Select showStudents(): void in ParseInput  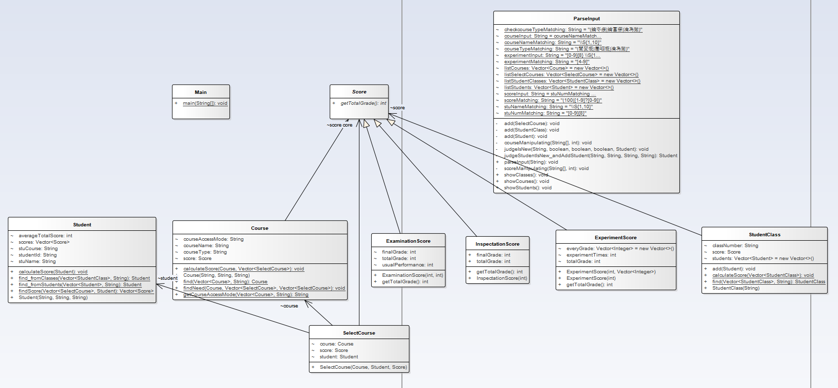[x=528, y=187]
